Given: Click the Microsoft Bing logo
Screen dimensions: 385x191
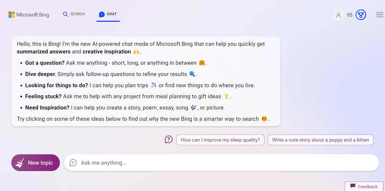Looking at the screenshot, I should click(29, 15).
